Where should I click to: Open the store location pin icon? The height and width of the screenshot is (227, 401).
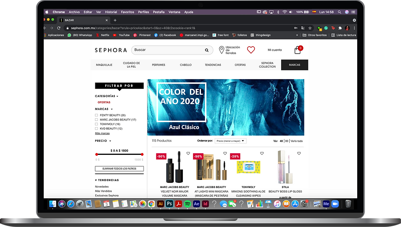221,50
